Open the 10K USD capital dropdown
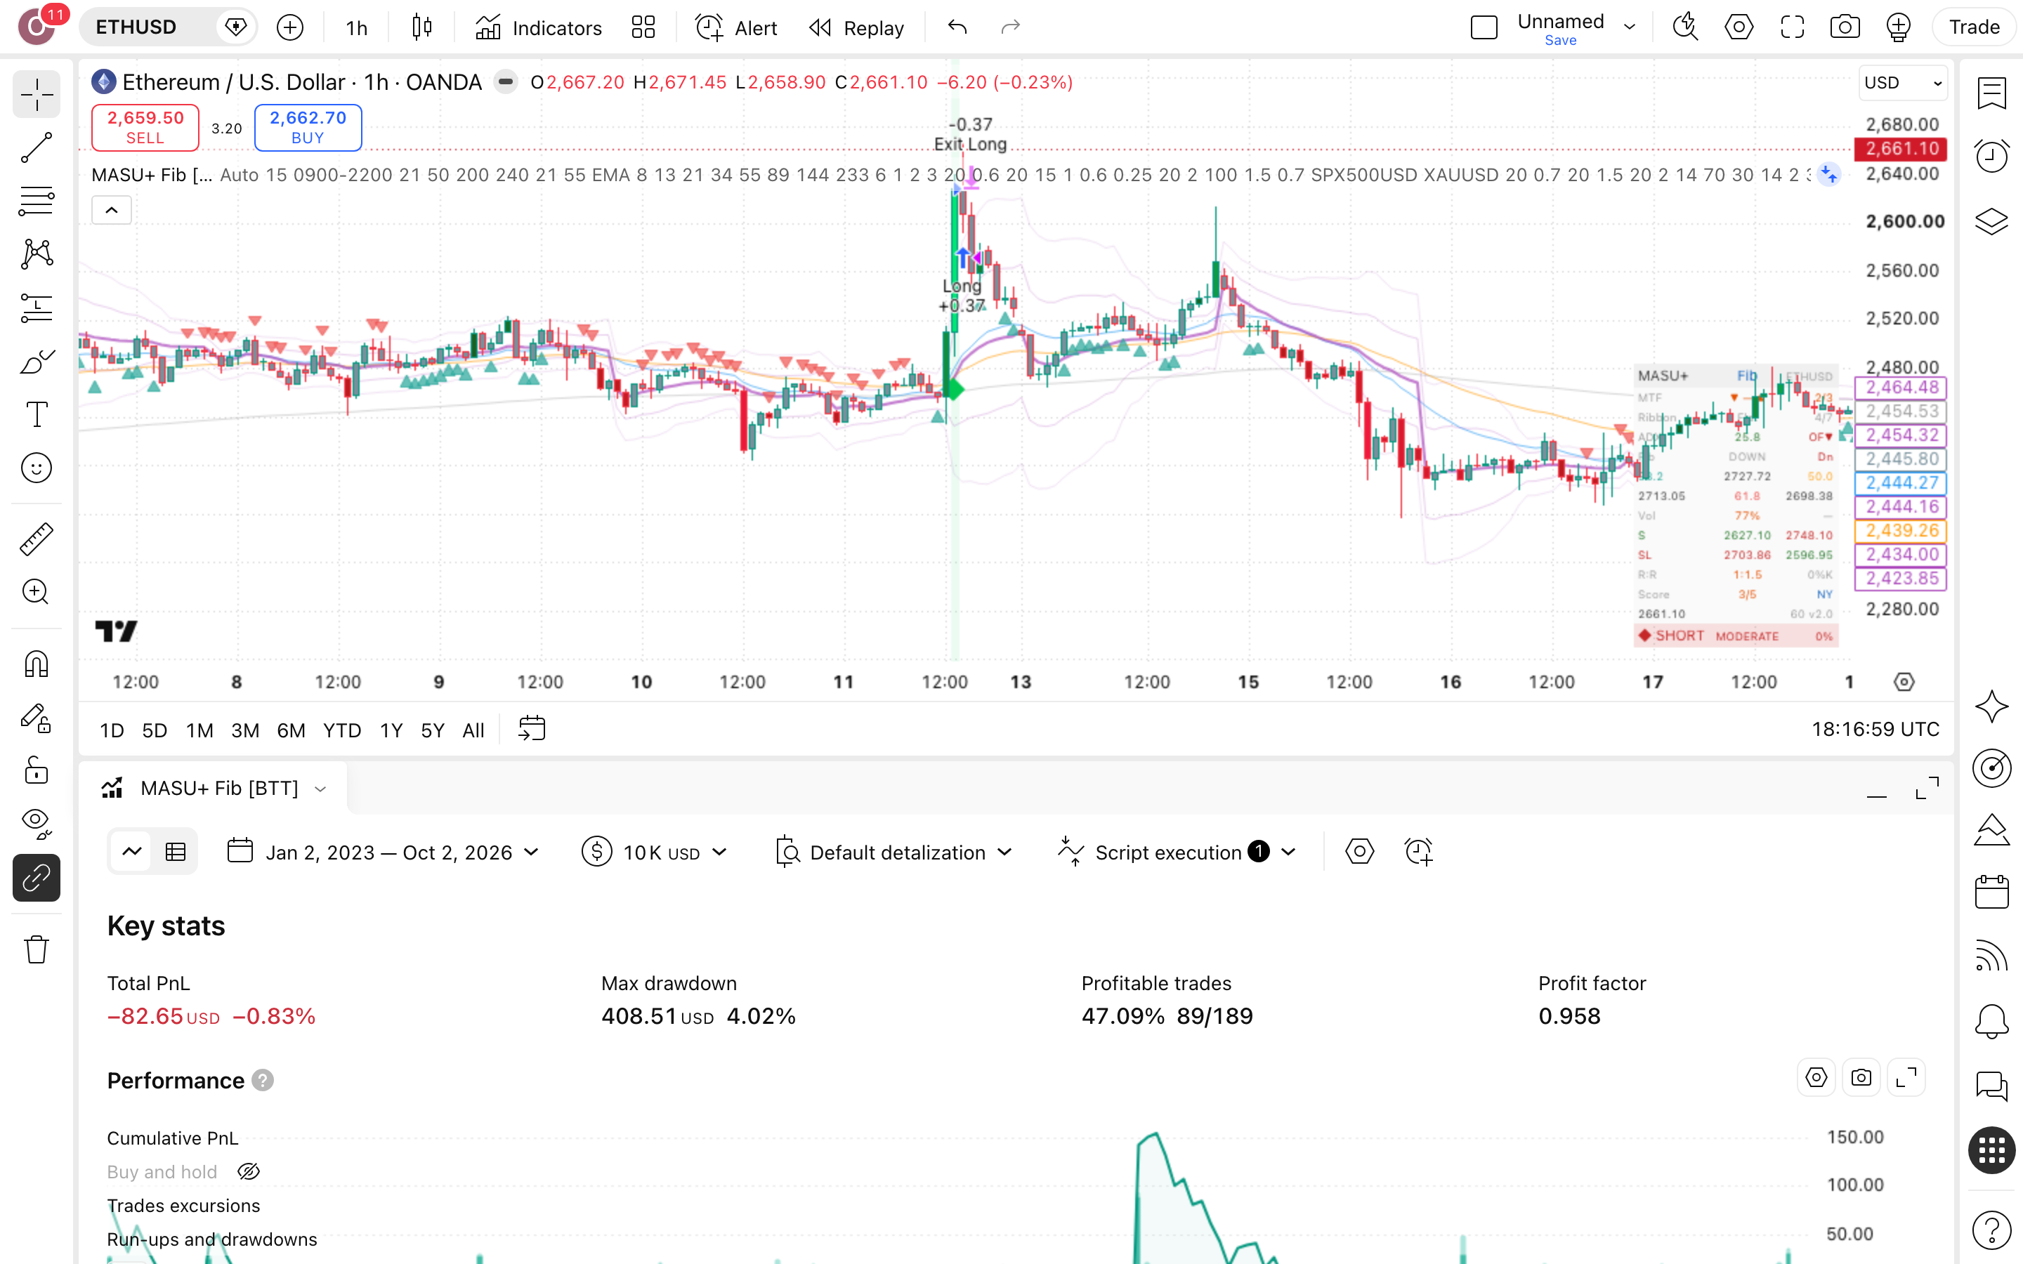 655,852
